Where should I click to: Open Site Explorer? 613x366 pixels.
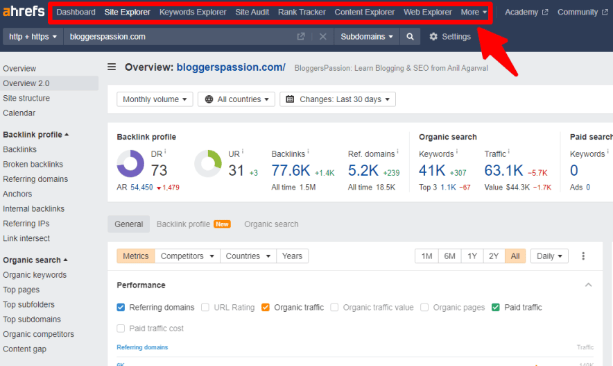click(127, 12)
